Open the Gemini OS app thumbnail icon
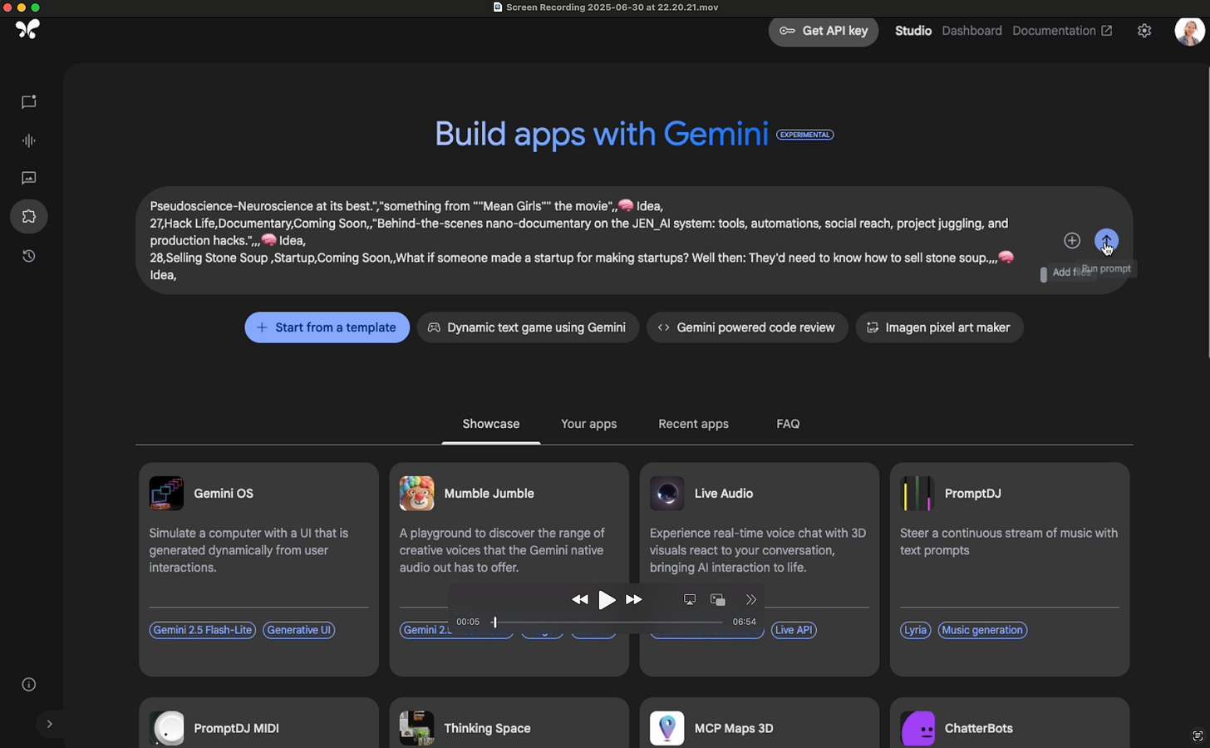The image size is (1210, 748). (166, 494)
